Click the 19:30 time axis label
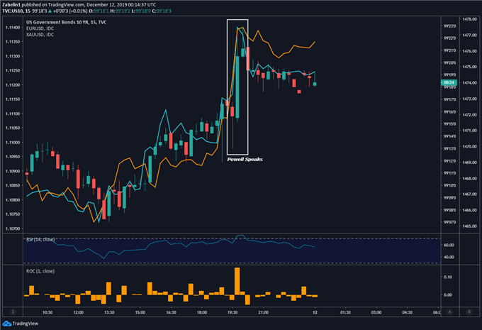This screenshot has height=330, width=482. click(232, 312)
